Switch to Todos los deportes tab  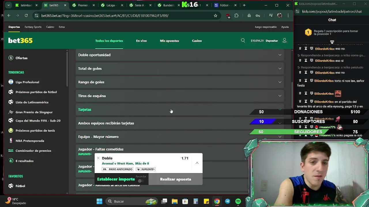coord(109,41)
